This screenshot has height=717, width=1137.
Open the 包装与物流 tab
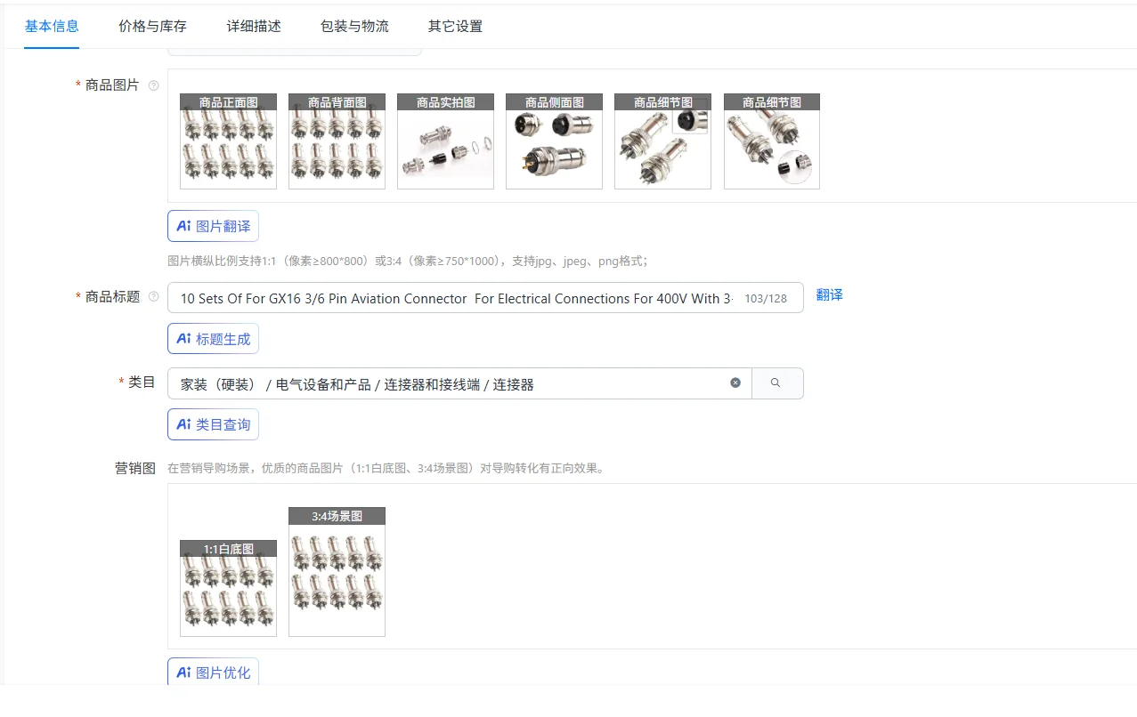354,26
